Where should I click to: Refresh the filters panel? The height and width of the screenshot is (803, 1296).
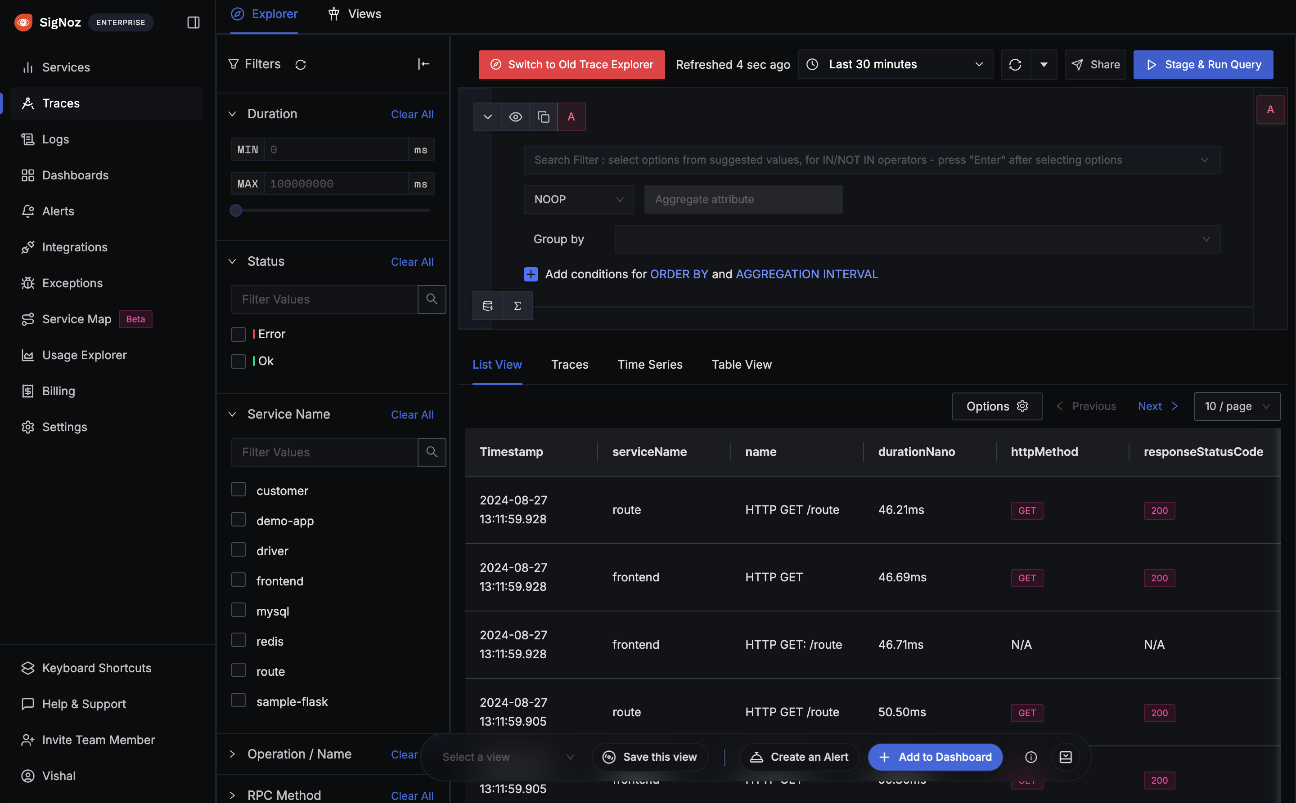(x=301, y=64)
